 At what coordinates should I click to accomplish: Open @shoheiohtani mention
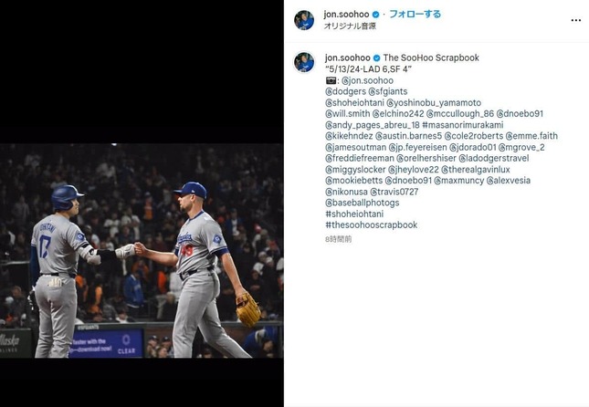click(354, 103)
